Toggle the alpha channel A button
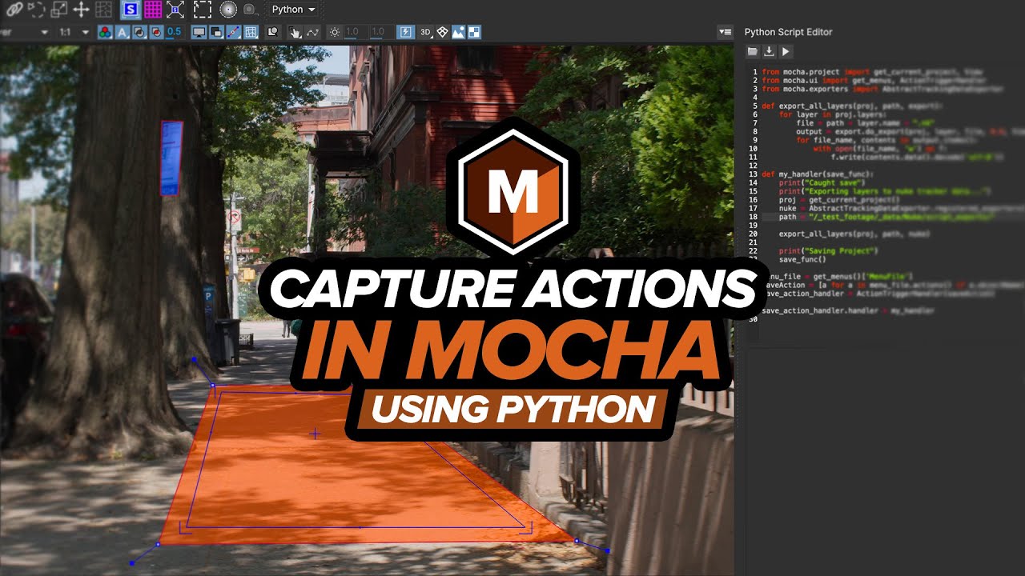Viewport: 1025px width, 576px height. coord(123,32)
